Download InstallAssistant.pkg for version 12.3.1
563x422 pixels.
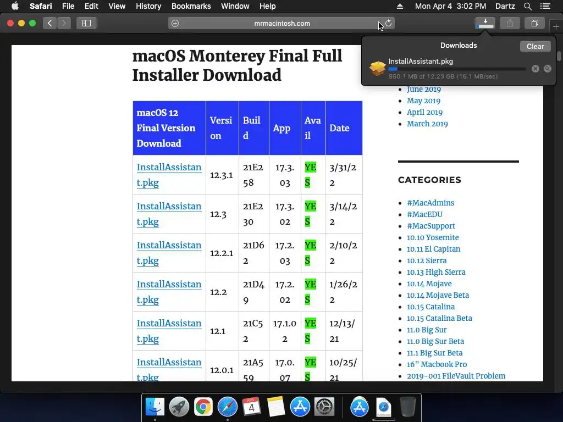tap(169, 175)
